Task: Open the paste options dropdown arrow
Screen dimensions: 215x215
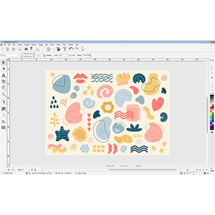Action: click(x=51, y=49)
